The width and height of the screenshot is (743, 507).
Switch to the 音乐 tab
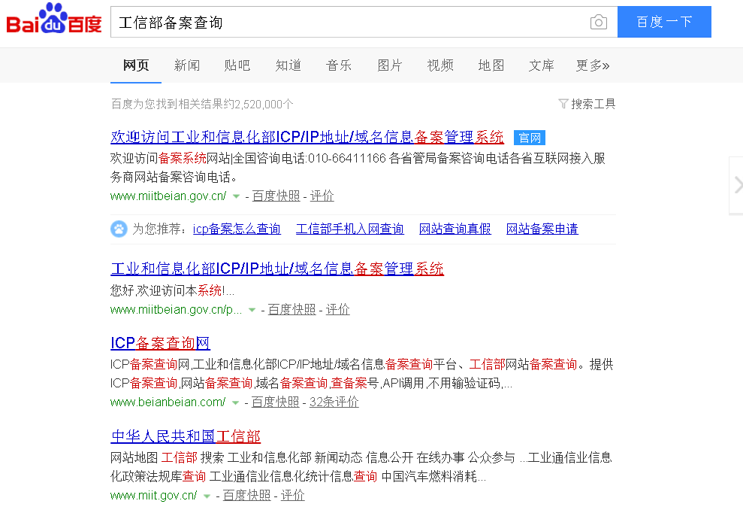339,65
